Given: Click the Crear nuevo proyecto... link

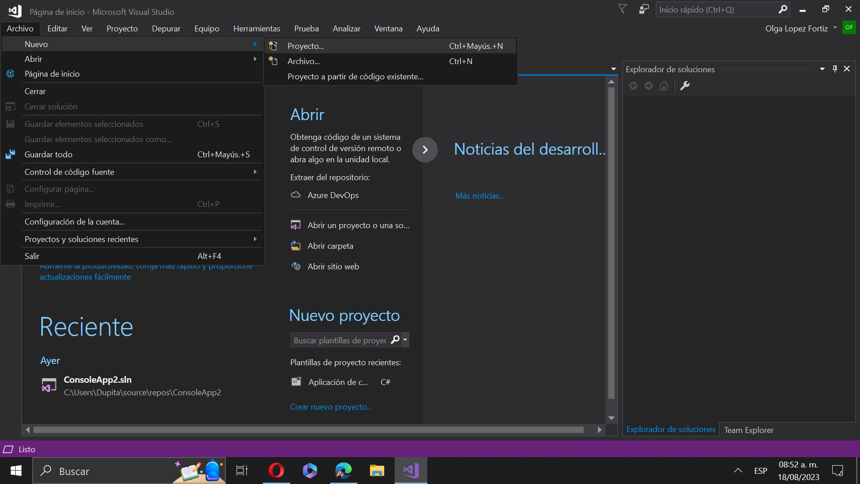Looking at the screenshot, I should pos(331,407).
